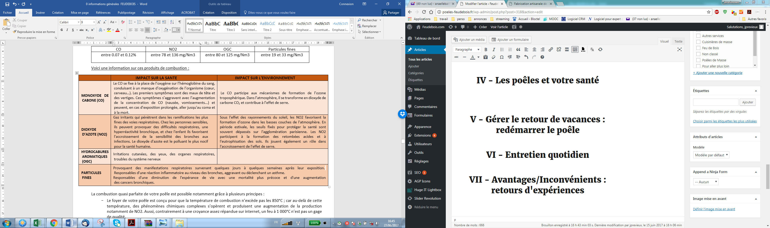Open the Calibri font name dropdown in Word
Image resolution: width=770 pixels, height=228 pixels.
point(79,22)
